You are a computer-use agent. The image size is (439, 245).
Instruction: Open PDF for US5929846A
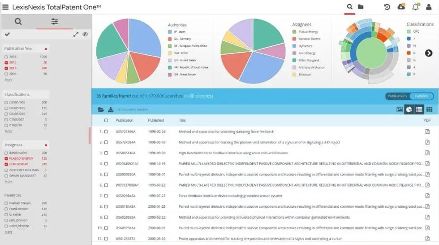[x=427, y=196]
